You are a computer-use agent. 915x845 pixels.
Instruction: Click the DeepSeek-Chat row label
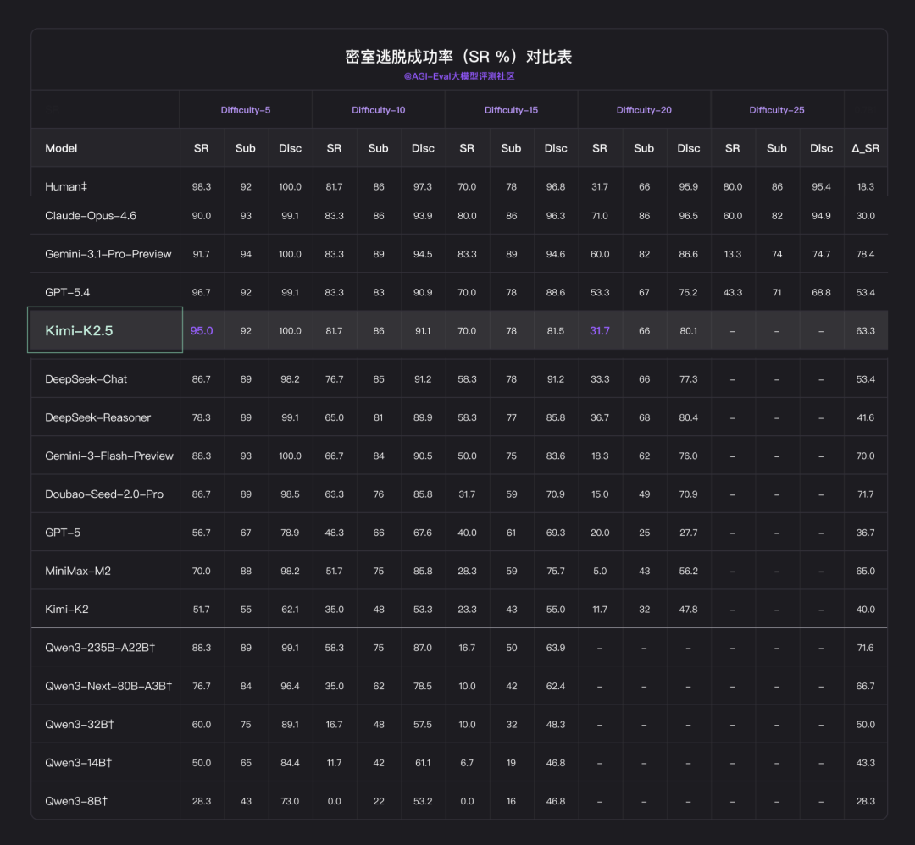[86, 379]
